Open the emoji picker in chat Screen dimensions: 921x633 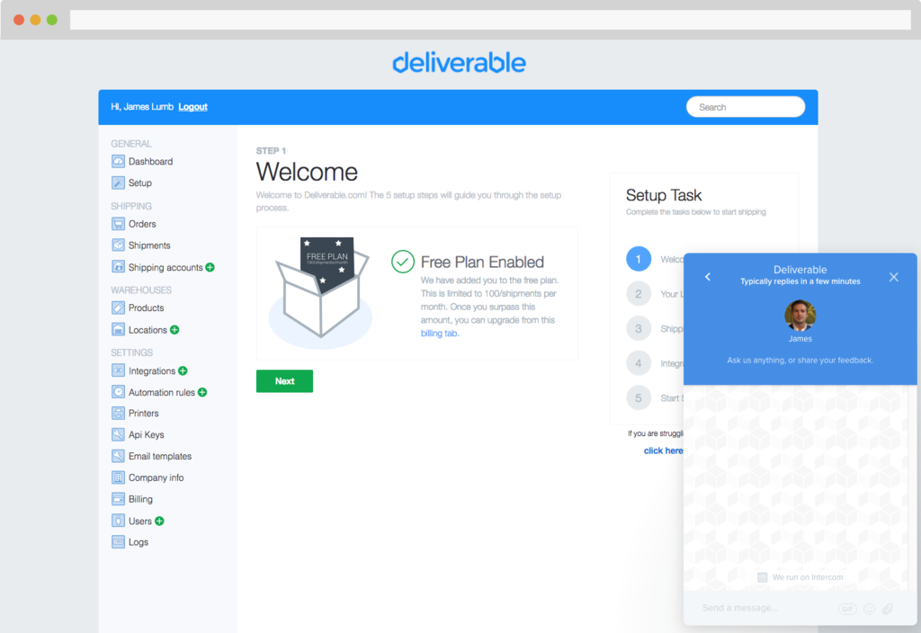click(870, 609)
